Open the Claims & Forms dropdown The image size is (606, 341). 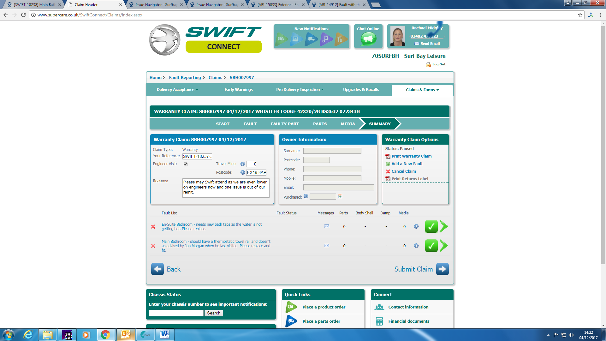pyautogui.click(x=422, y=90)
